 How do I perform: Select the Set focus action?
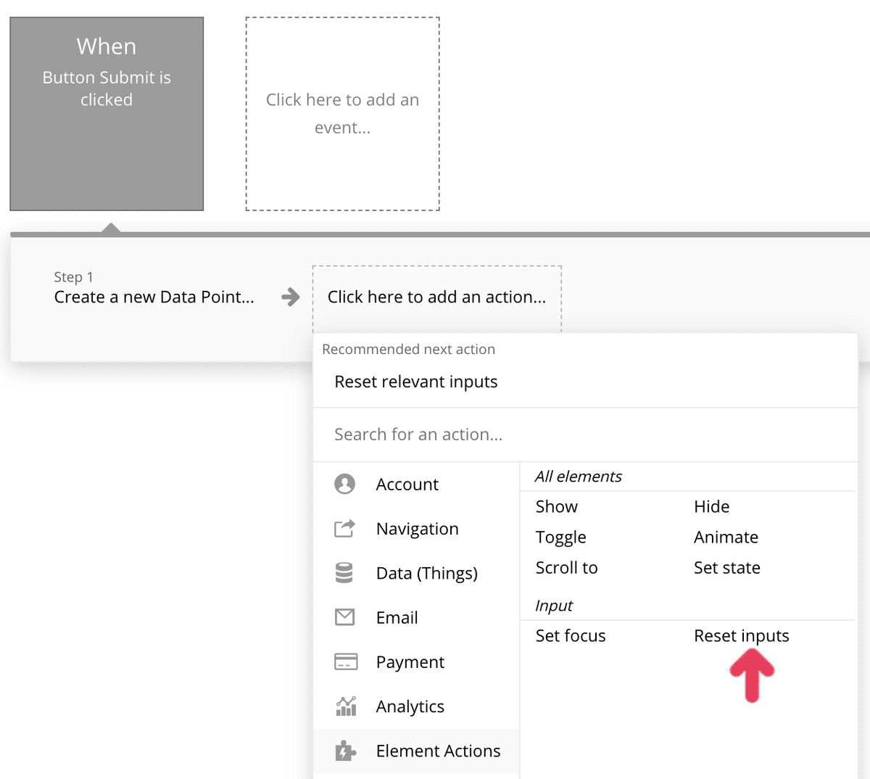[x=571, y=635]
